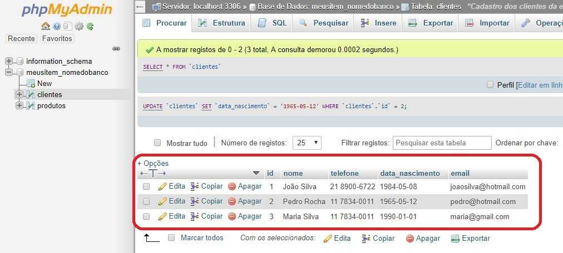
Task: Click the Home icon under phpMyAdmin logo
Action: point(45,26)
